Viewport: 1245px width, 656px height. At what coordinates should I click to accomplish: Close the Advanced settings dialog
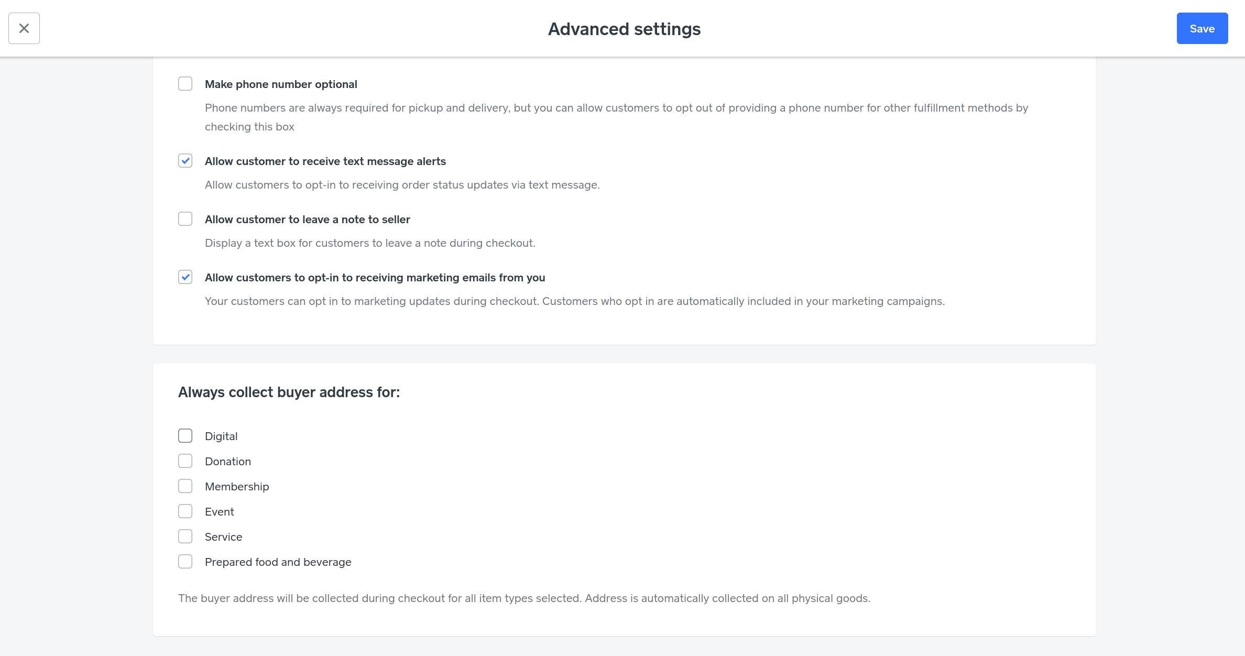click(x=24, y=28)
